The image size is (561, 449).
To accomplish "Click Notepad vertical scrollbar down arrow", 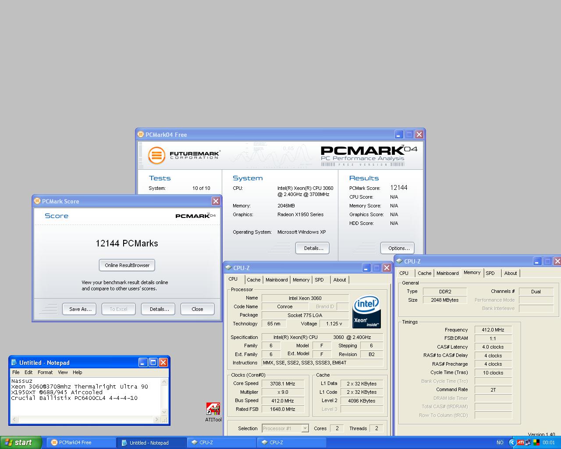I will click(x=164, y=412).
